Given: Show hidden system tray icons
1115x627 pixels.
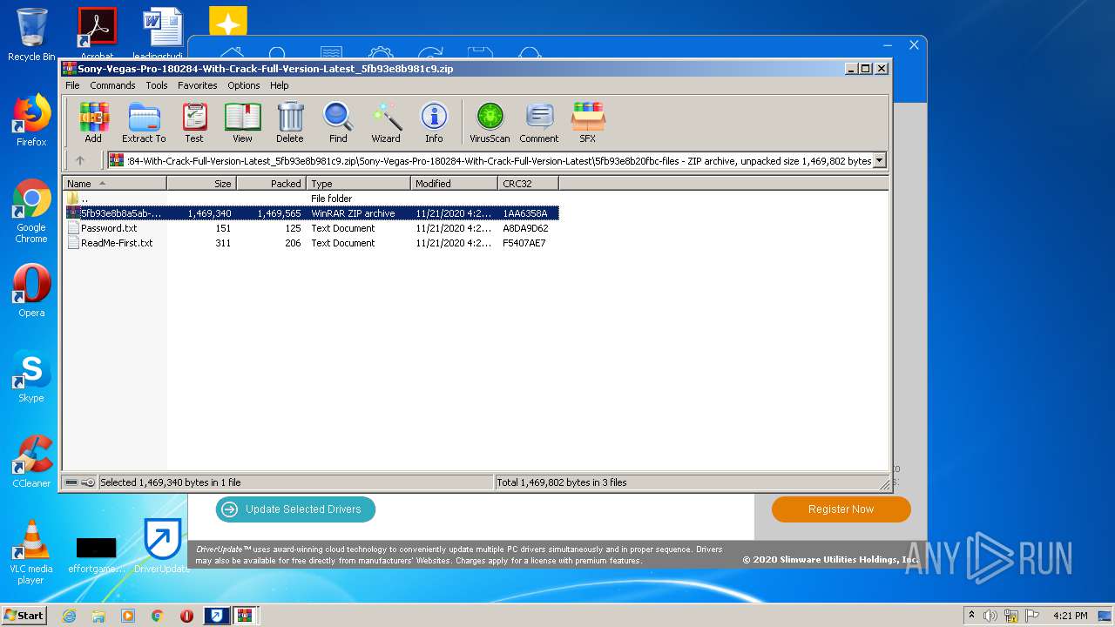Looking at the screenshot, I should coord(971,616).
